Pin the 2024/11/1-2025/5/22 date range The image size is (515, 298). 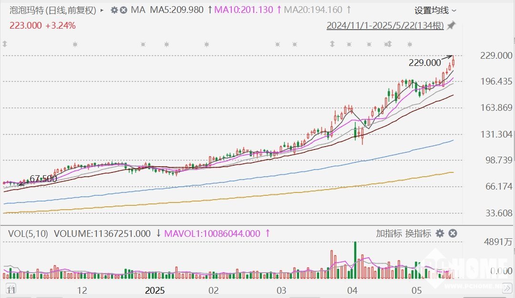click(451, 26)
